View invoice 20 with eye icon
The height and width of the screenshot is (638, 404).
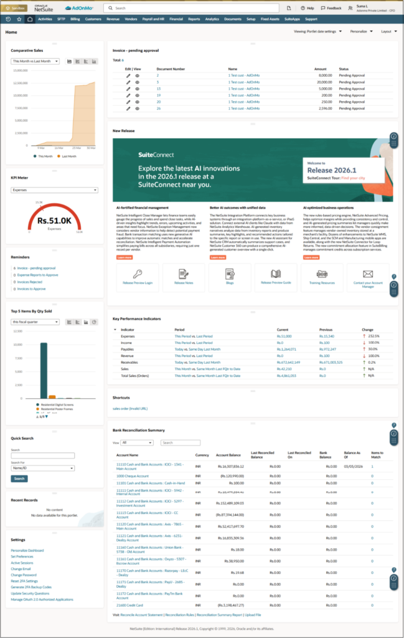138,102
